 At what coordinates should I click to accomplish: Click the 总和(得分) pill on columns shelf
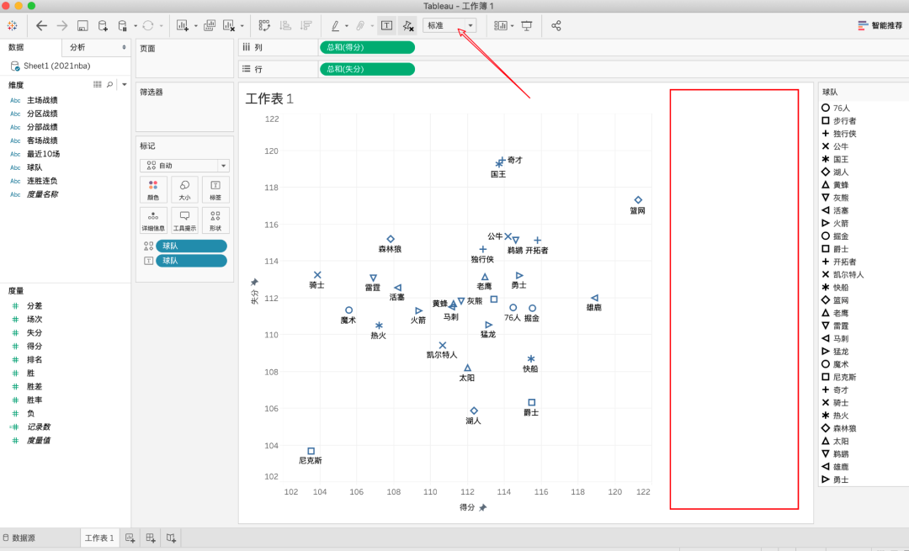(367, 47)
